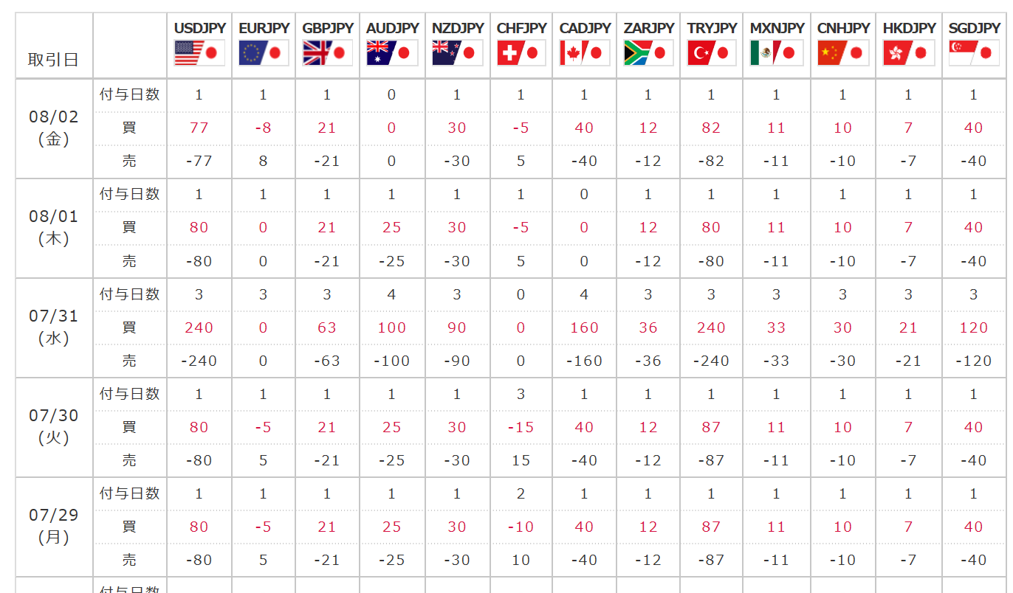Click the CNHJPY column header text
The width and height of the screenshot is (1013, 593).
(843, 28)
